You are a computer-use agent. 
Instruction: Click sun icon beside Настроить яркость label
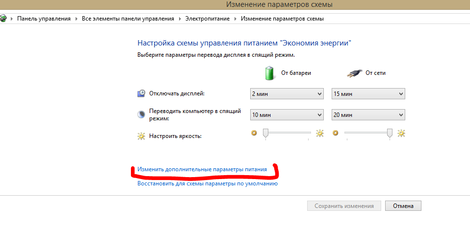(x=141, y=136)
